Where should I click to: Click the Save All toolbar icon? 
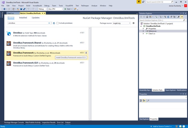pos(24,9)
